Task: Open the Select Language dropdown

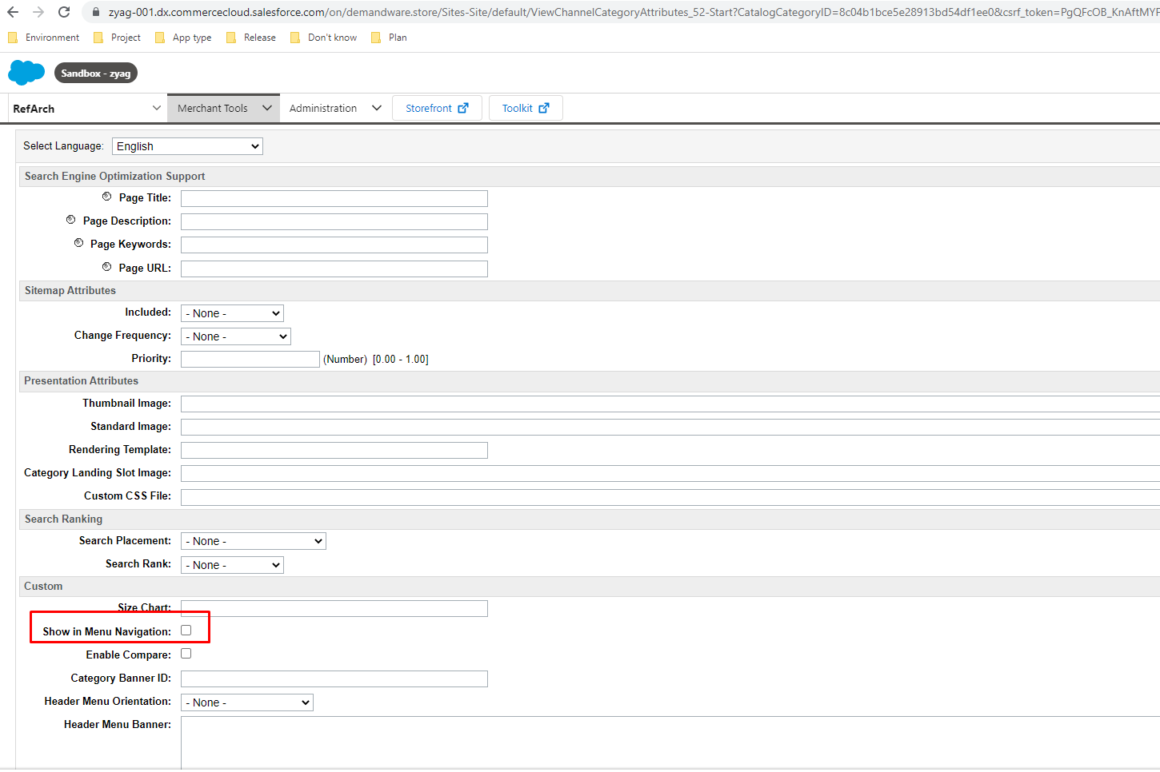Action: coord(187,146)
